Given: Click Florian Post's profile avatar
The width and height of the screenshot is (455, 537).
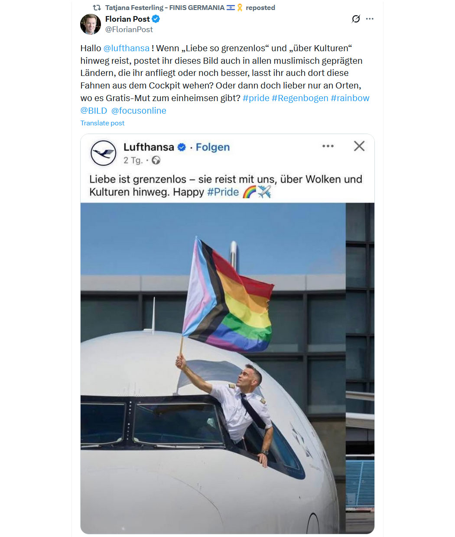Looking at the screenshot, I should [x=91, y=24].
